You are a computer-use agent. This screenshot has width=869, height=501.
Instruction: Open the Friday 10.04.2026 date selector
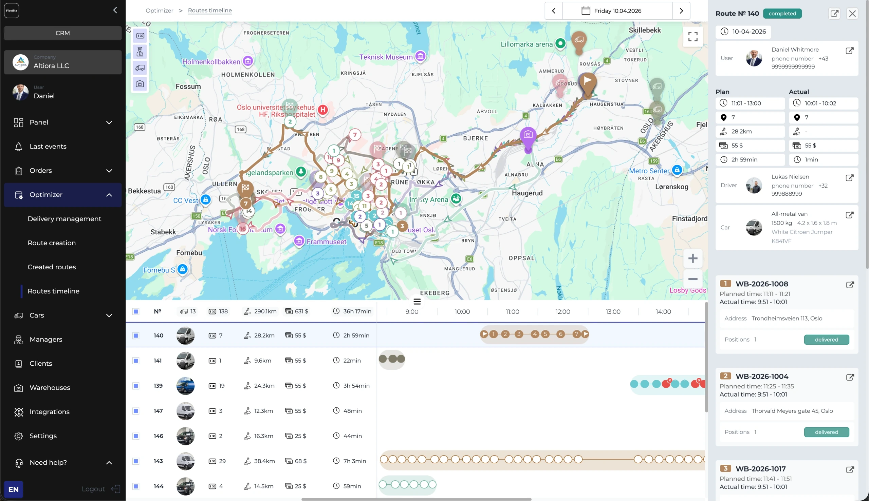617,11
